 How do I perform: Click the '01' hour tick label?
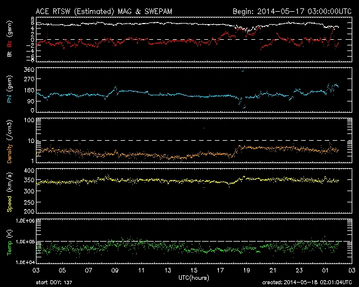tap(325, 270)
